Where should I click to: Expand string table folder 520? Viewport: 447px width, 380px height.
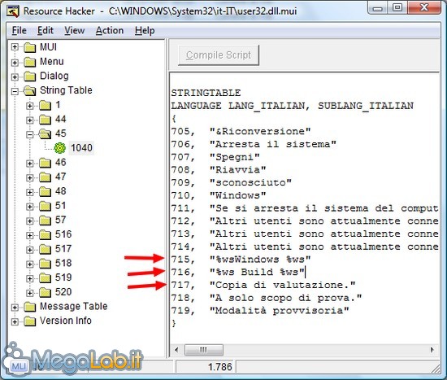pos(29,293)
